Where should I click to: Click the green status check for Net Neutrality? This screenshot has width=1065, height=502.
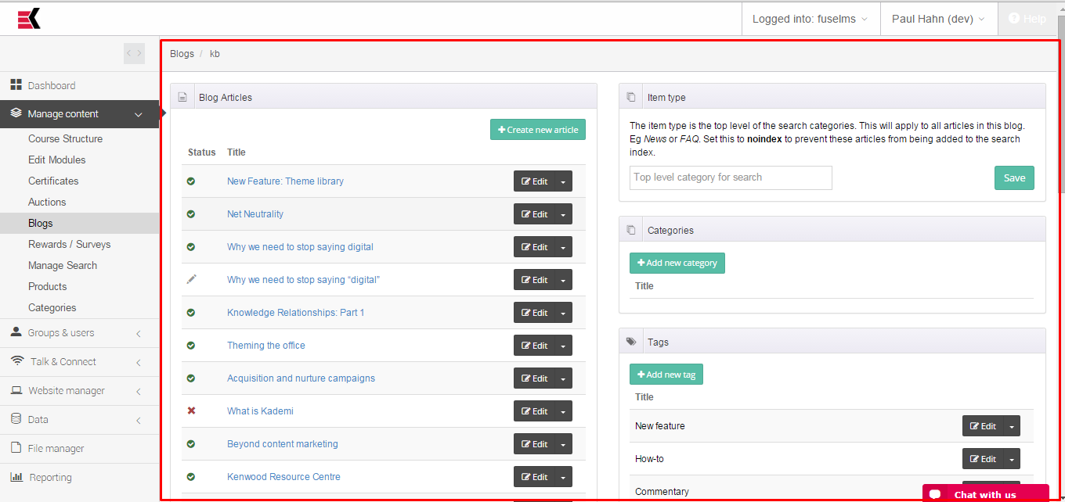click(x=191, y=214)
